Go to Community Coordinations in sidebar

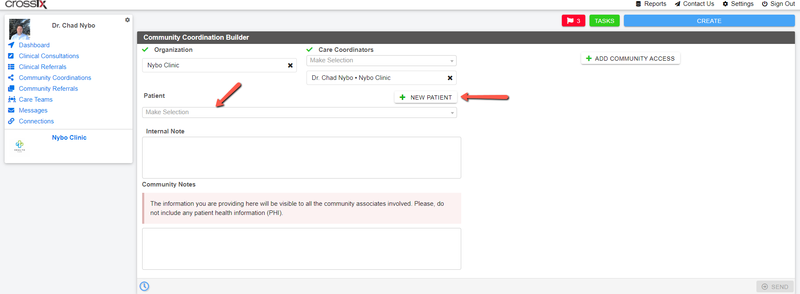55,78
